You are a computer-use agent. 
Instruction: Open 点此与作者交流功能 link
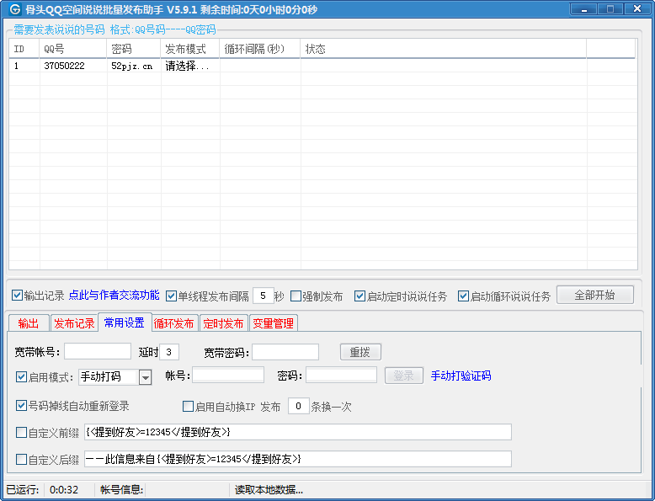[114, 296]
